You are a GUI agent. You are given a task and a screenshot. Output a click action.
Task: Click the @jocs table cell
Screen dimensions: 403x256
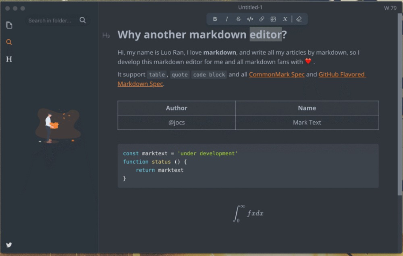(x=177, y=123)
